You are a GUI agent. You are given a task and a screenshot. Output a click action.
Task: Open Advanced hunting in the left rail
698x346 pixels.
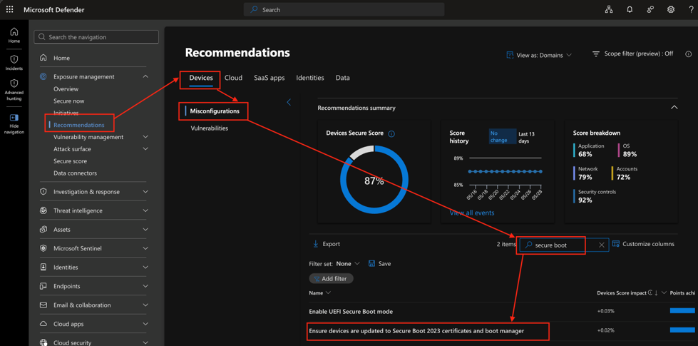pos(14,89)
